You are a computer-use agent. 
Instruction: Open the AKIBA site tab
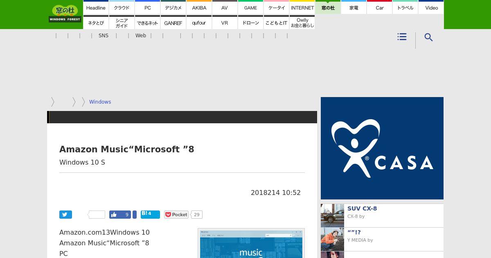[x=199, y=8]
